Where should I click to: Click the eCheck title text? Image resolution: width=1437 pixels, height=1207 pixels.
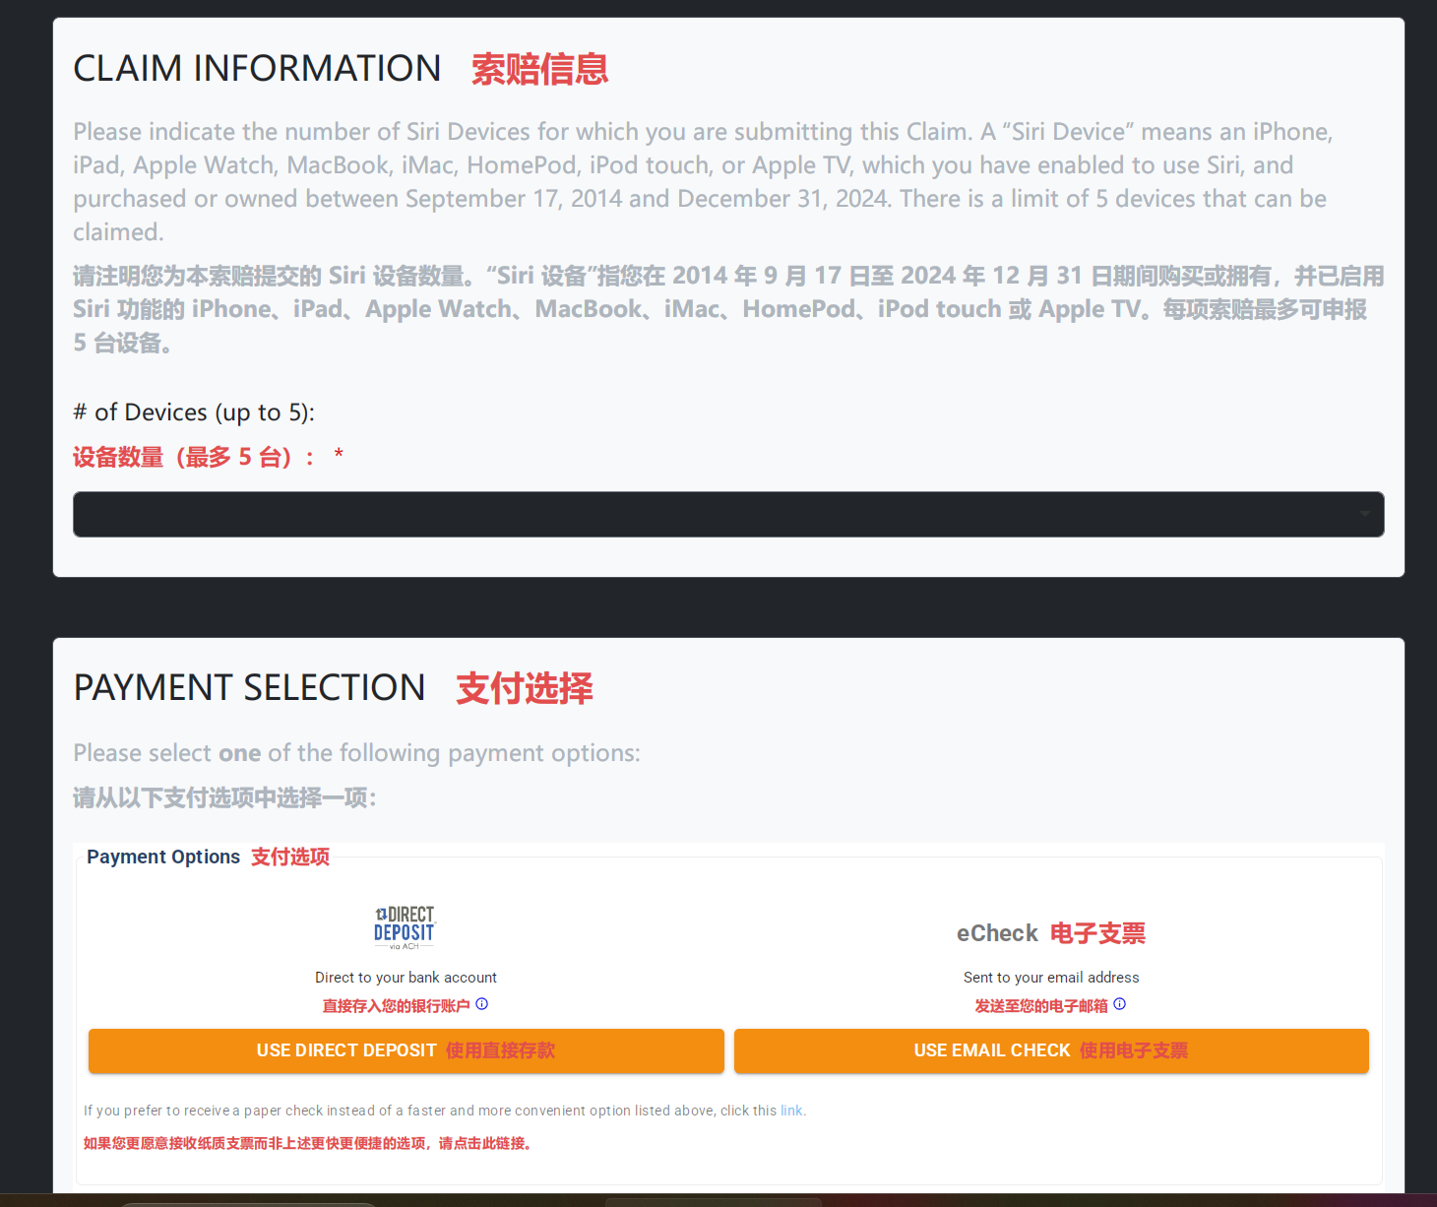tap(997, 933)
